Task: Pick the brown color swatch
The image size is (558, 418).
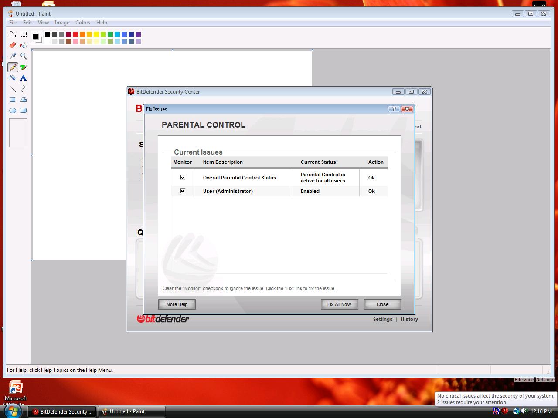Action: click(68, 41)
